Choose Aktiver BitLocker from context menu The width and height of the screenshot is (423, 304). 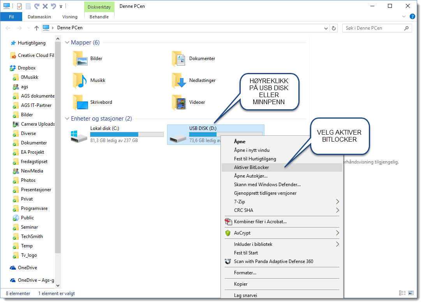click(x=251, y=167)
